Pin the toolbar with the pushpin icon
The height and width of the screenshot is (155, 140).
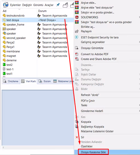(x=58, y=5)
